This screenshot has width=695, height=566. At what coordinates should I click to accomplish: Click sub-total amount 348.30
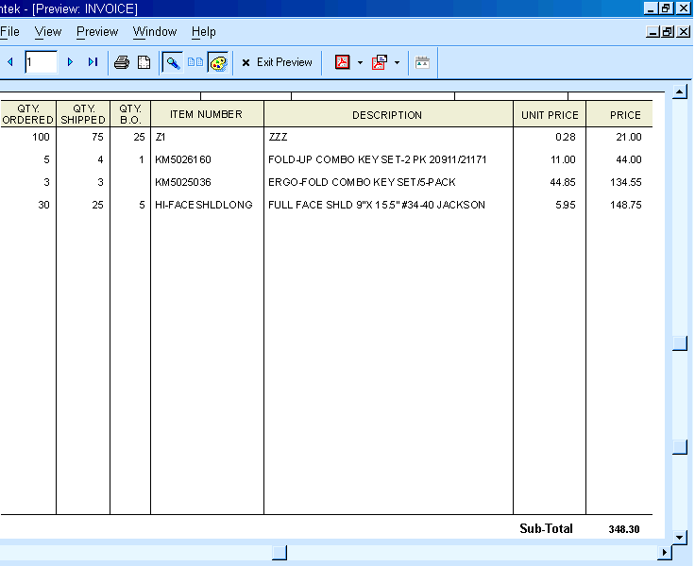pyautogui.click(x=623, y=529)
